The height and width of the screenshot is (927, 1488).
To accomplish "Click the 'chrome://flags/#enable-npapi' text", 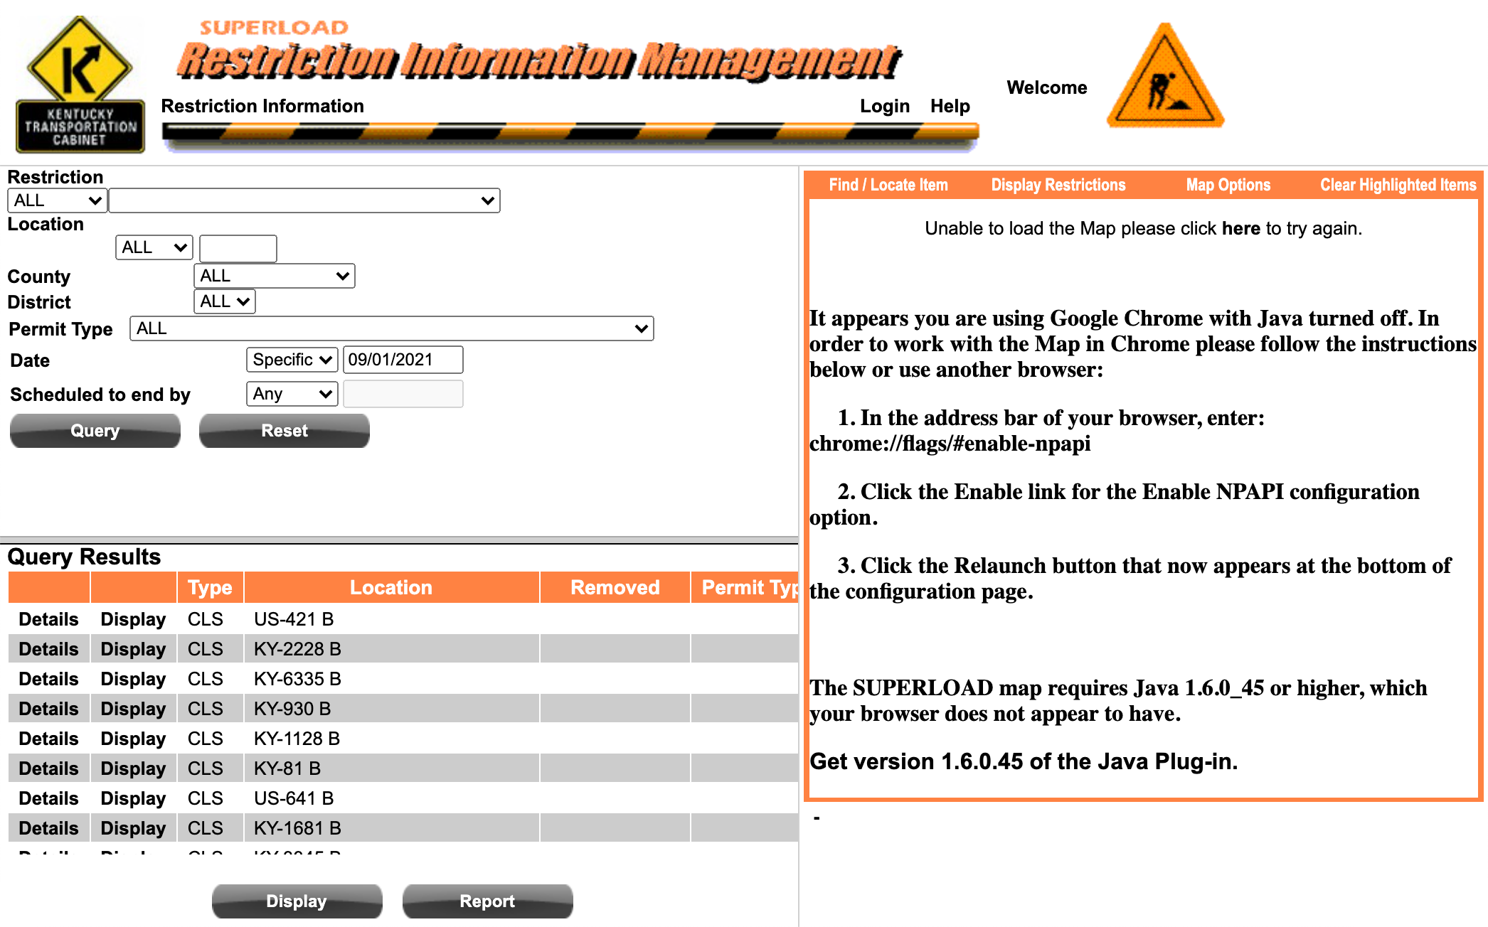I will (x=950, y=444).
